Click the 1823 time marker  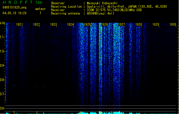54,25
